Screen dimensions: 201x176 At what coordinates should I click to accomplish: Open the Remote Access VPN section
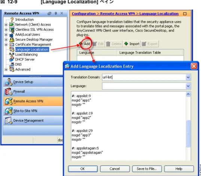click(x=33, y=101)
